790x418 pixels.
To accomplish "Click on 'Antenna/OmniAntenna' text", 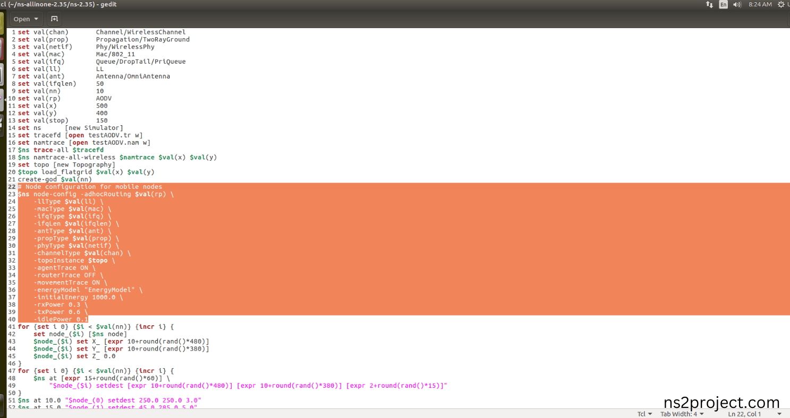I will 133,76.
